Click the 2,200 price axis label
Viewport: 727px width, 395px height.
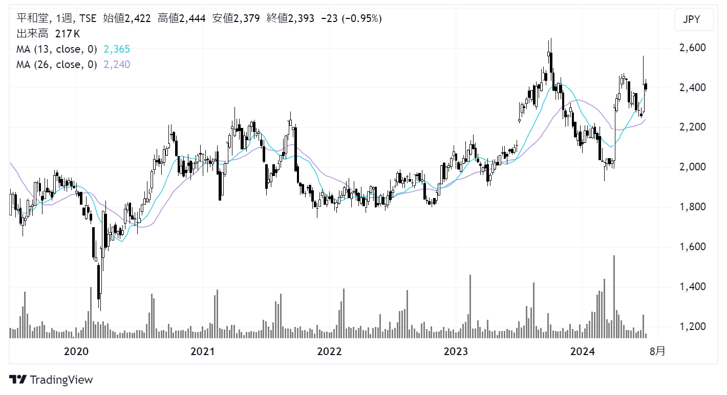point(692,127)
